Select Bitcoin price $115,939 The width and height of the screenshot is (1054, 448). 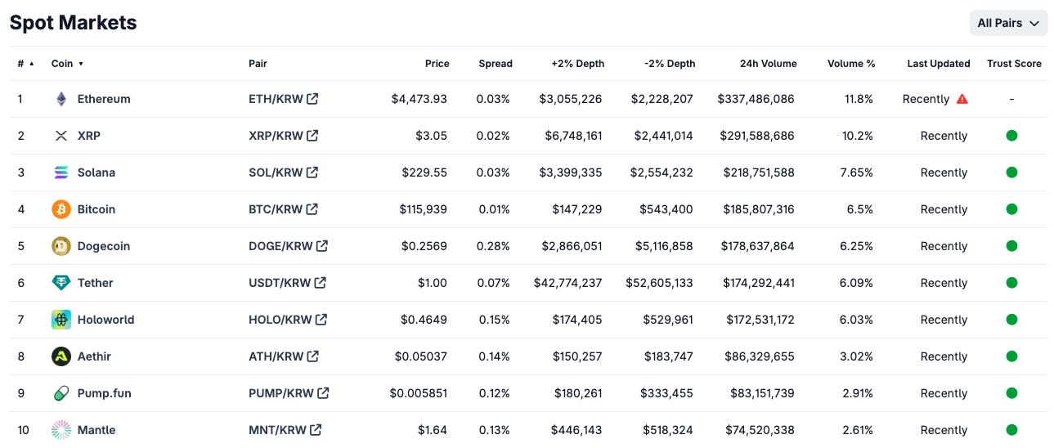tap(424, 209)
